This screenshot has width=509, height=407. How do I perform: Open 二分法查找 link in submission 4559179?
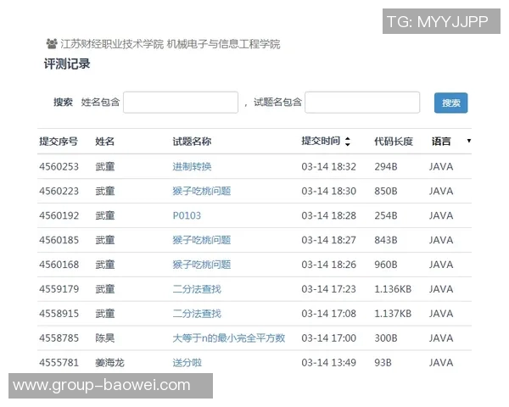pos(197,290)
